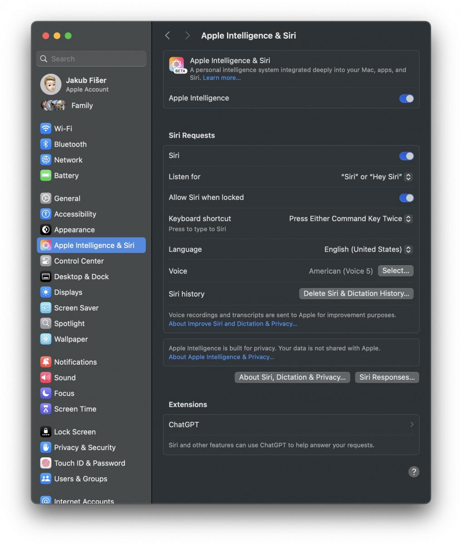Image resolution: width=462 pixels, height=545 pixels.
Task: Click the Privacy & Security hand icon
Action: point(45,447)
